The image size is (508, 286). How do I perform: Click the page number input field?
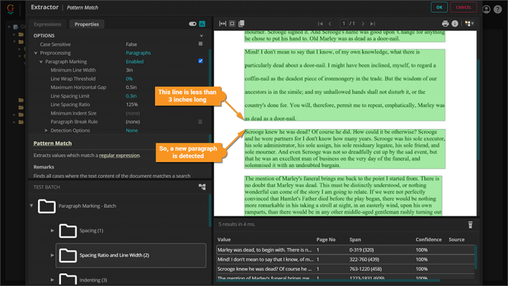pos(347,24)
